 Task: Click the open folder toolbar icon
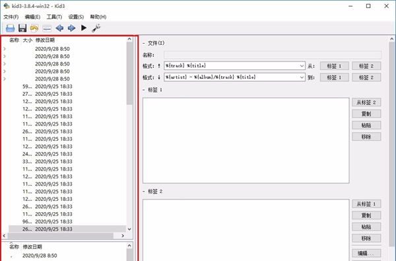click(x=10, y=28)
